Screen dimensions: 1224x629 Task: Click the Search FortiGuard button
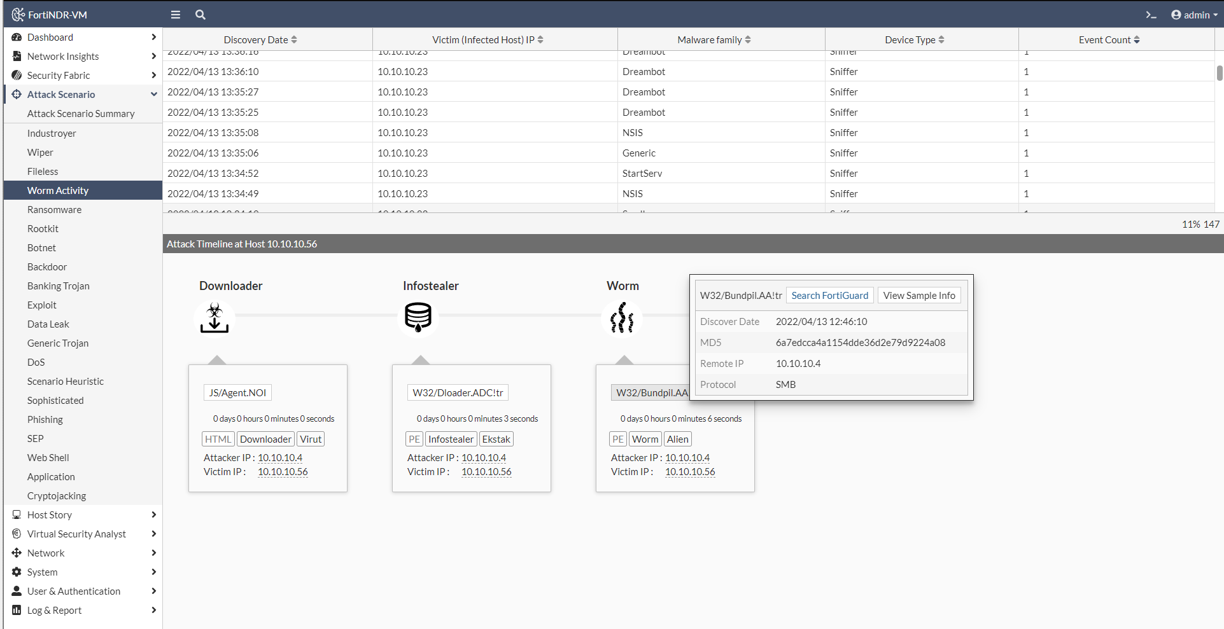tap(829, 295)
